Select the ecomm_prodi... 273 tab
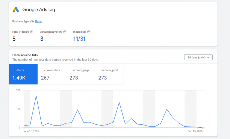This screenshot has width=230, height=139. (109, 74)
